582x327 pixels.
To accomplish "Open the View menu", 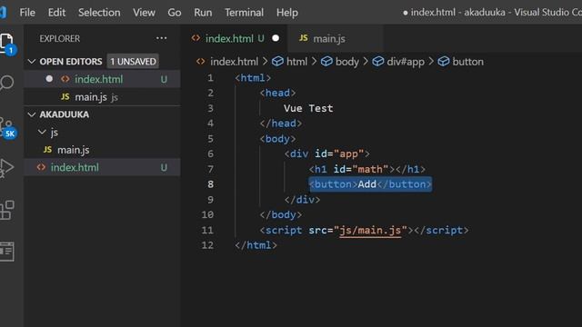I will click(144, 12).
